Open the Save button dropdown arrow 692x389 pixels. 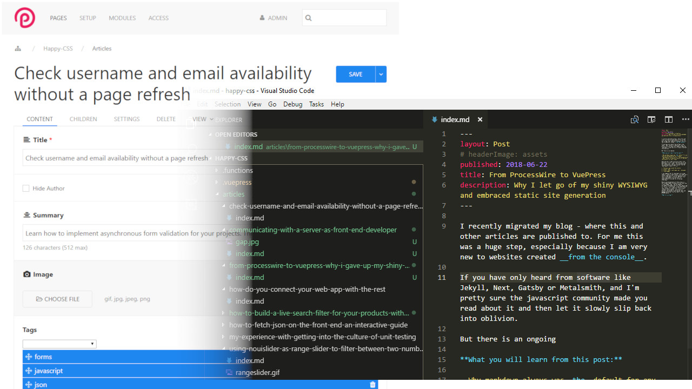point(381,74)
